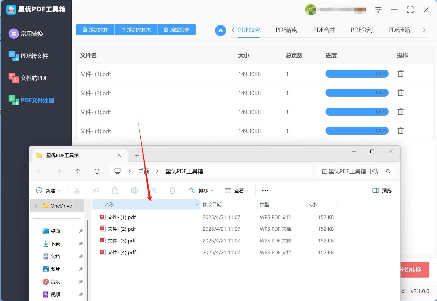Delete 文件- (4).pdf with trash icon
Image resolution: width=437 pixels, height=301 pixels.
[x=400, y=131]
